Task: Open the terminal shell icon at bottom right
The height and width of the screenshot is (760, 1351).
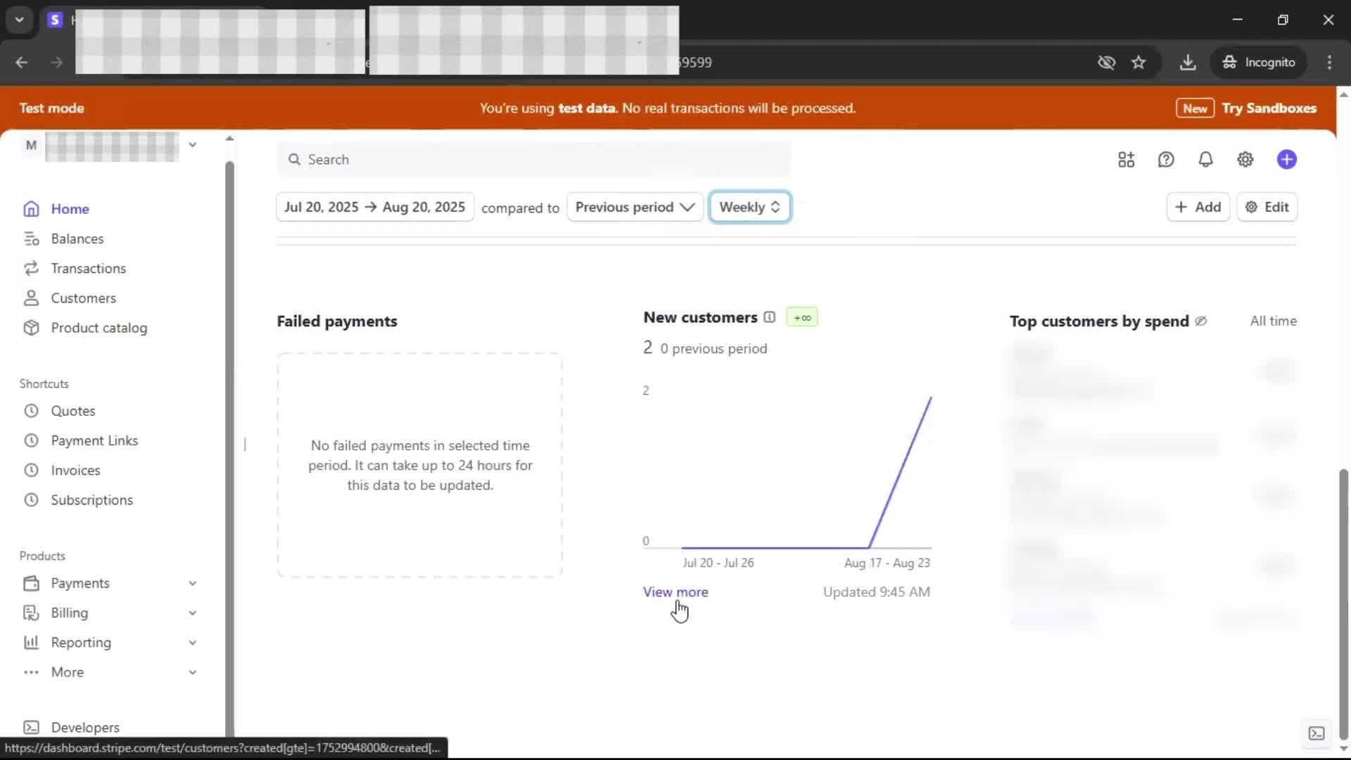Action: pyautogui.click(x=1317, y=733)
